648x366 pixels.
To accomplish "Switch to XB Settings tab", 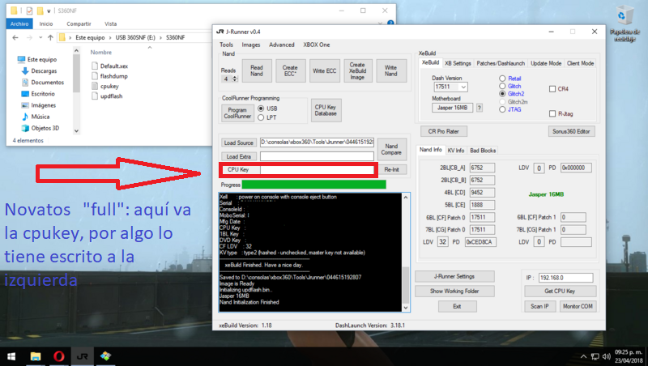I will pos(458,64).
